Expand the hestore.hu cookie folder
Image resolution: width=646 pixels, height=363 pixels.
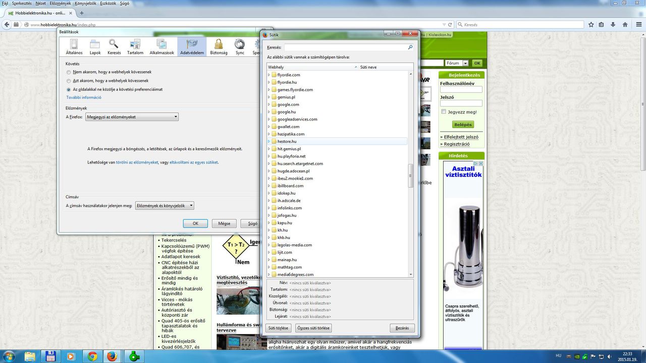(269, 142)
